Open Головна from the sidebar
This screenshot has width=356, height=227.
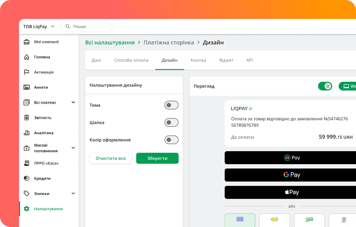[27, 57]
